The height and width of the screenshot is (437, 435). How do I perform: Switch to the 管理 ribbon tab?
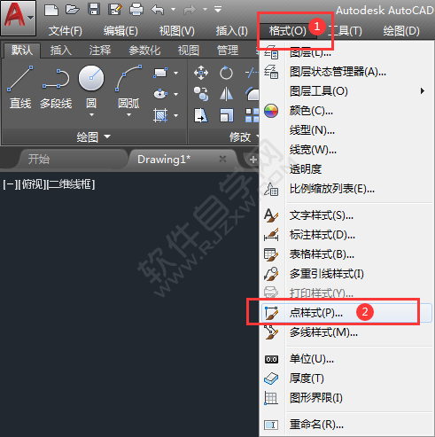pyautogui.click(x=228, y=51)
